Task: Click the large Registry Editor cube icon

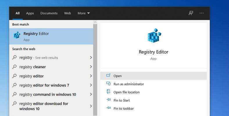Action: [x=154, y=35]
